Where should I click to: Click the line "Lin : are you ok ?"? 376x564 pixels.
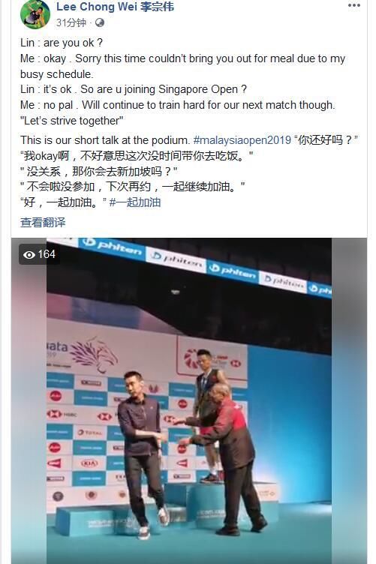pos(62,43)
